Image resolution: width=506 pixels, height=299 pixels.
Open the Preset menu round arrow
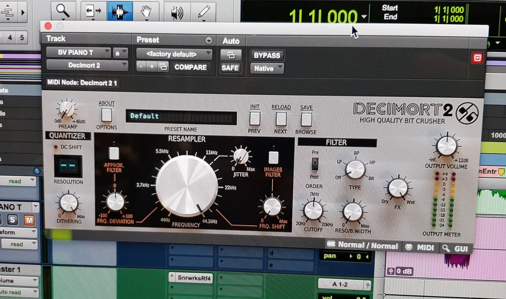click(x=208, y=40)
